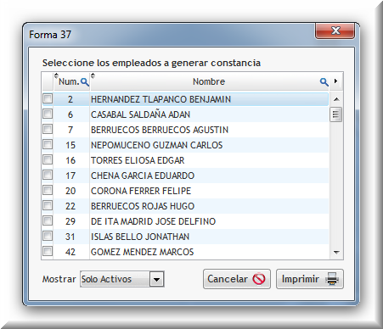Screen dimensions: 383x329
Task: Click the Nombre column header
Action: (x=209, y=81)
